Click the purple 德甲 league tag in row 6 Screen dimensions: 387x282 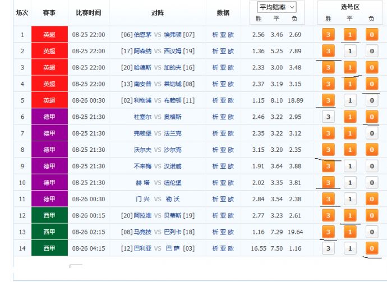tap(49, 117)
